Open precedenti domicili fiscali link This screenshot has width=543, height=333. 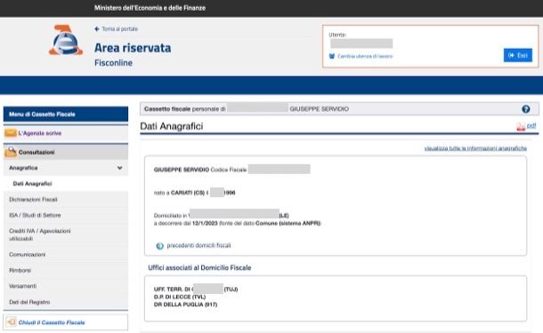pos(199,245)
